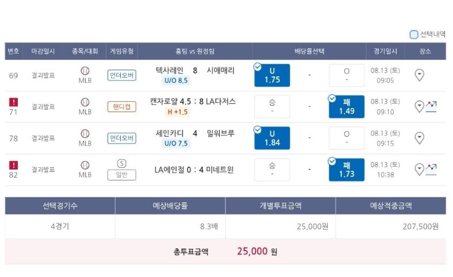Open venue pin icon for match 71

(419, 106)
